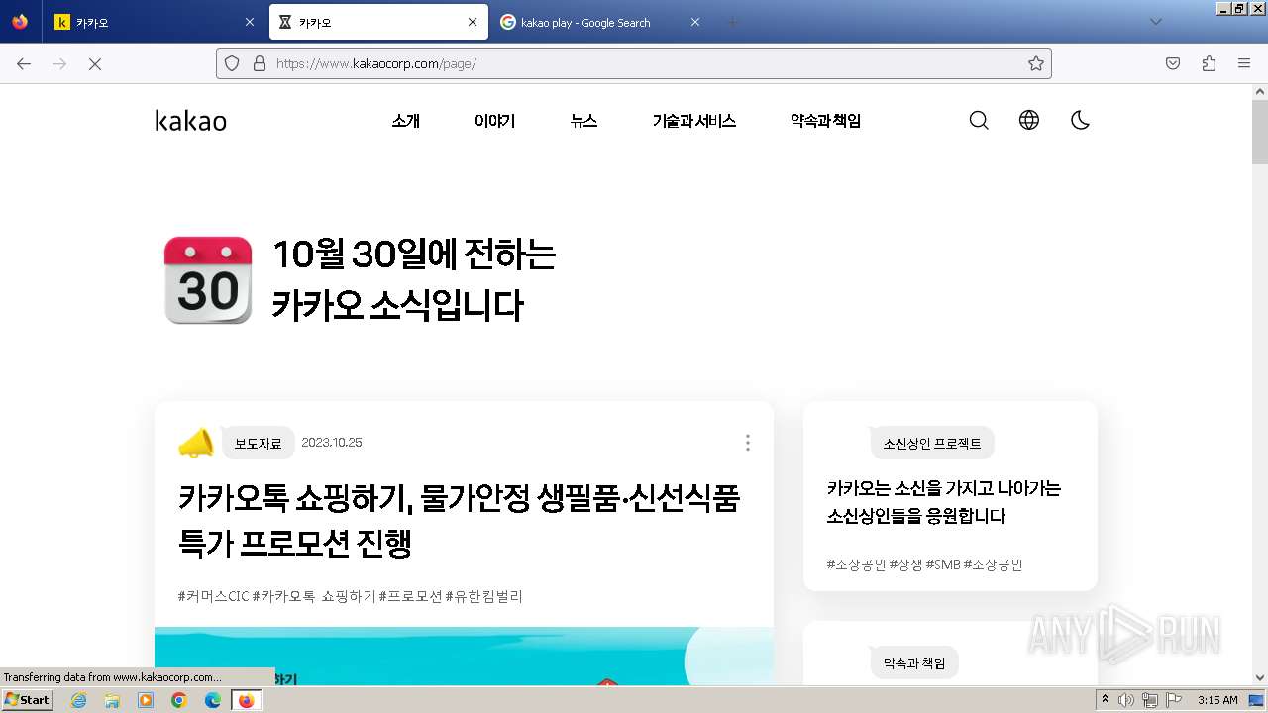Open Save to Pocket icon
1268x713 pixels.
tap(1173, 63)
